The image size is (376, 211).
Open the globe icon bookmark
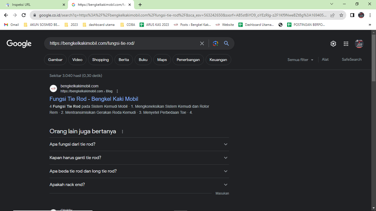click(280, 25)
